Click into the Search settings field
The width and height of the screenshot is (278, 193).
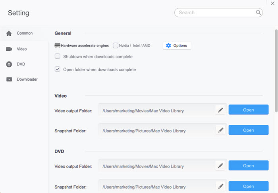click(x=214, y=13)
